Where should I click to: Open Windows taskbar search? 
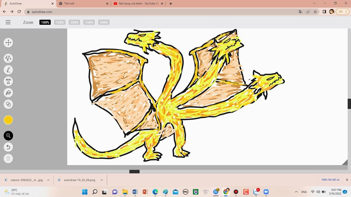95,192
